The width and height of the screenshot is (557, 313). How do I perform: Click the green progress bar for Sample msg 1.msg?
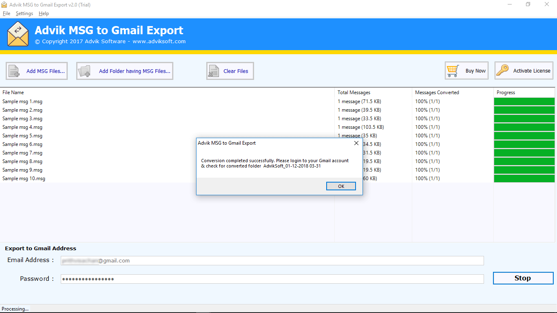pyautogui.click(x=524, y=101)
